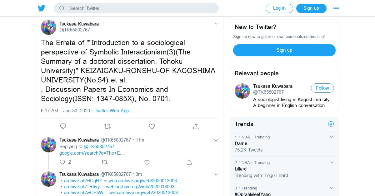Open caret menu for Dame trend
375x196 pixels.
332,137
